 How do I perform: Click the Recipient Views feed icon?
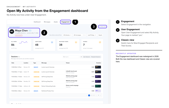[76, 42]
